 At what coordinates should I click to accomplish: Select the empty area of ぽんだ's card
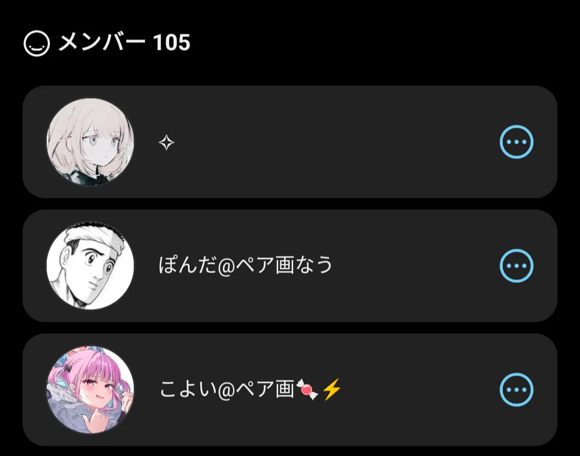point(414,266)
